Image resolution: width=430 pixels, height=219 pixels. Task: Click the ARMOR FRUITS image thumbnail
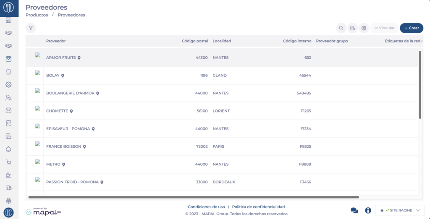pyautogui.click(x=38, y=55)
